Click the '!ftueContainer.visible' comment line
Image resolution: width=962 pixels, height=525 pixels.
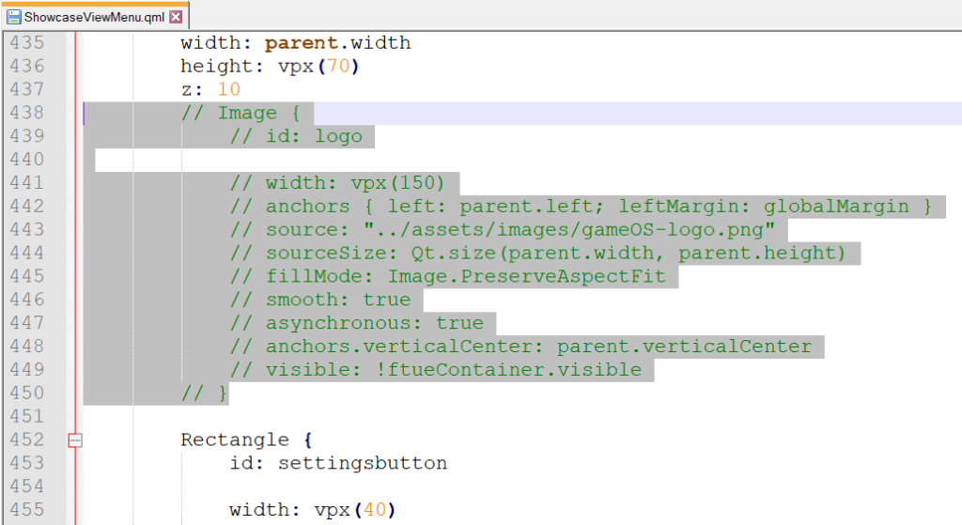436,369
